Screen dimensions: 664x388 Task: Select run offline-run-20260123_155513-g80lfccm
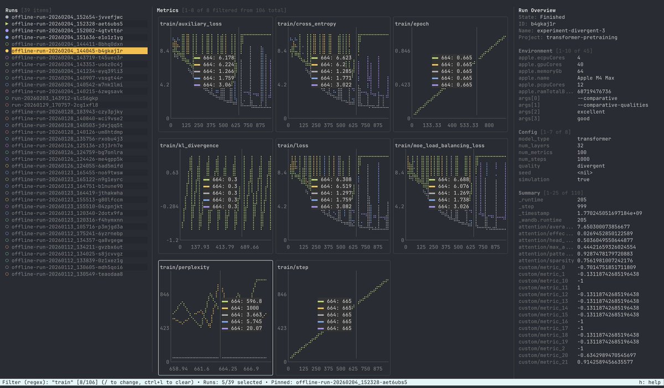point(76,199)
